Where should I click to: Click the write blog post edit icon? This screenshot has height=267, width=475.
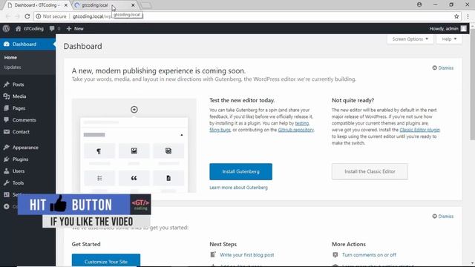213,254
